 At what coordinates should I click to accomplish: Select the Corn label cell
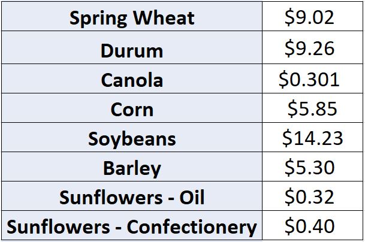[132, 108]
